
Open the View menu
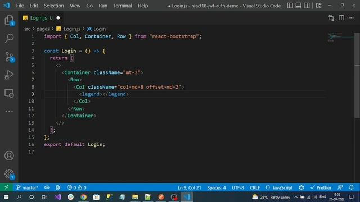click(x=75, y=6)
